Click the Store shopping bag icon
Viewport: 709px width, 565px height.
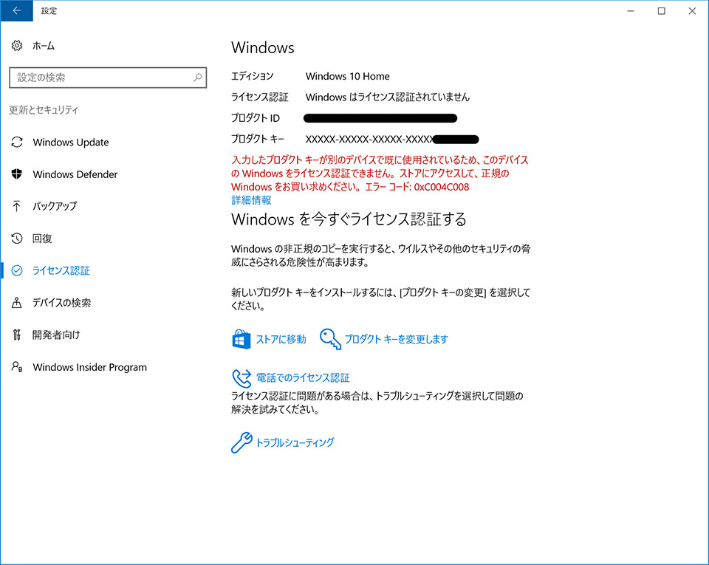pyautogui.click(x=242, y=339)
